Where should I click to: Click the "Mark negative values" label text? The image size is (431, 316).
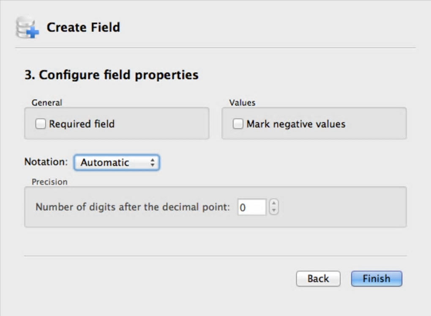pos(296,124)
